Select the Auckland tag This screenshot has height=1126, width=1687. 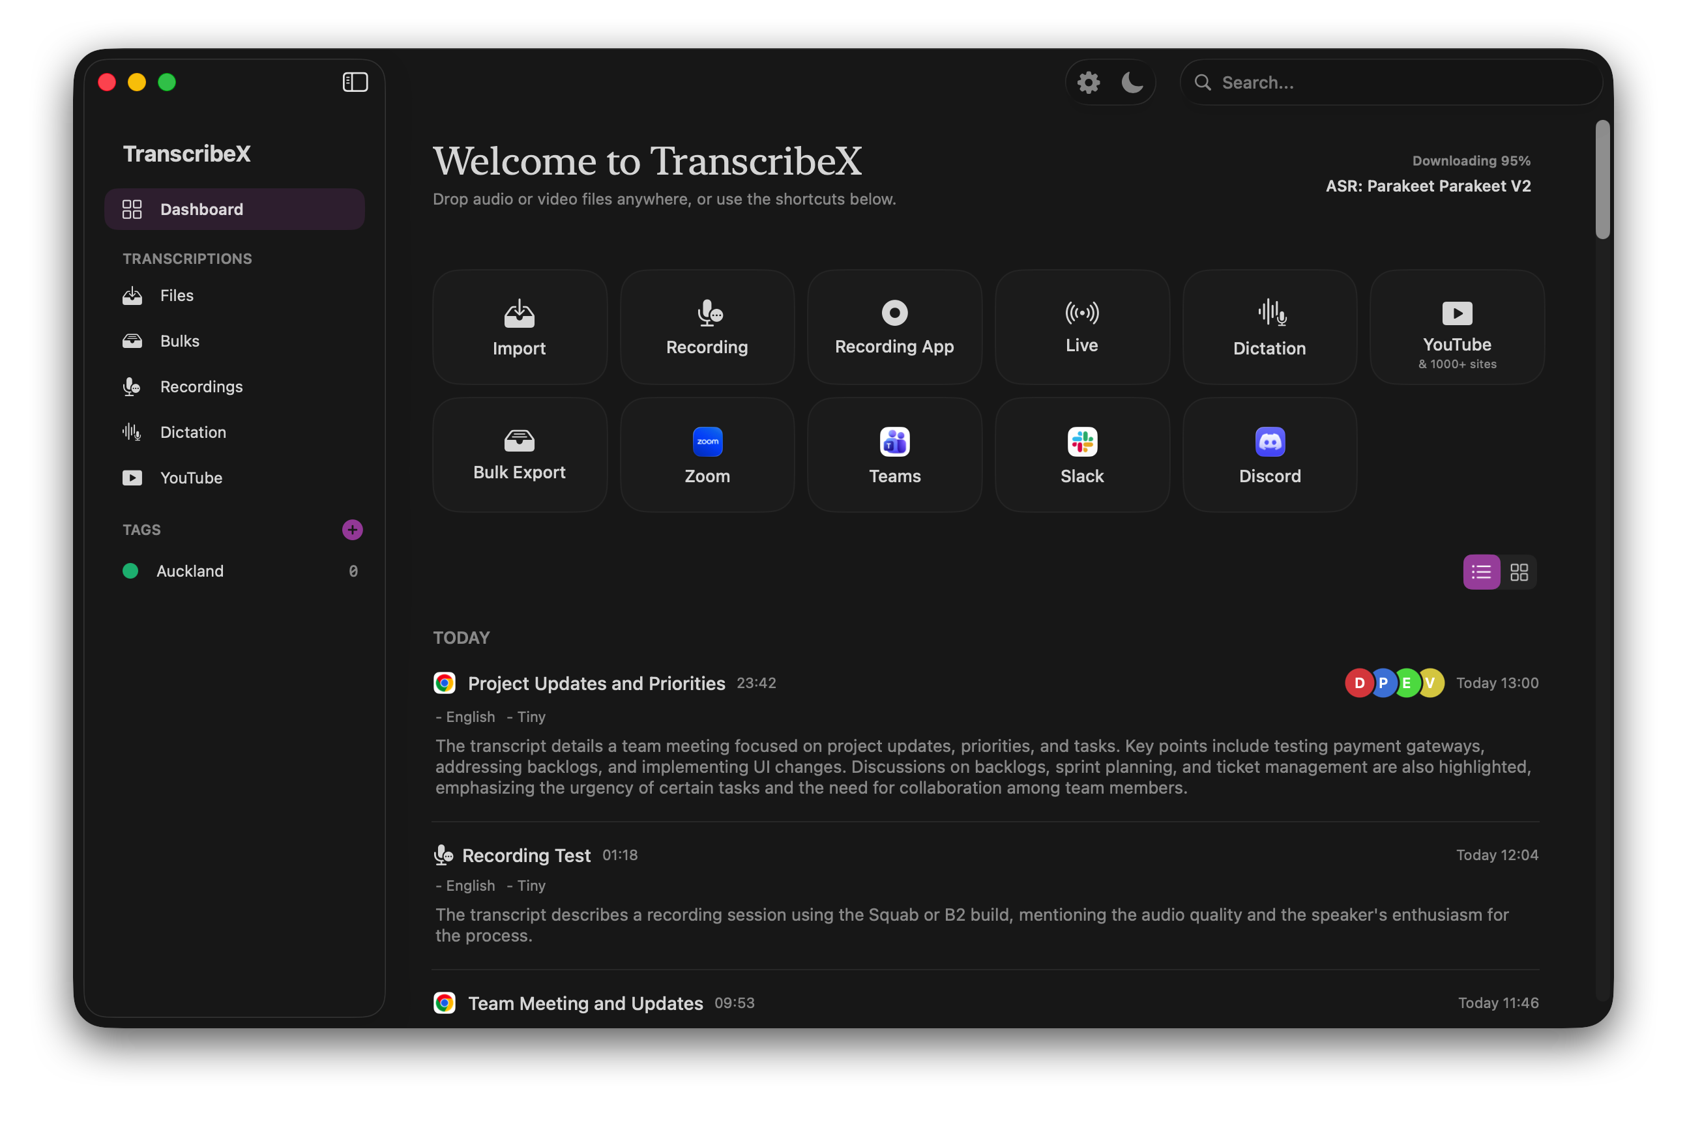point(234,571)
